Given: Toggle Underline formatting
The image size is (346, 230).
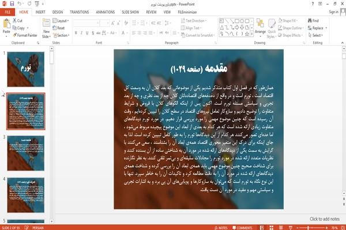Looking at the screenshot, I should click(x=87, y=33).
